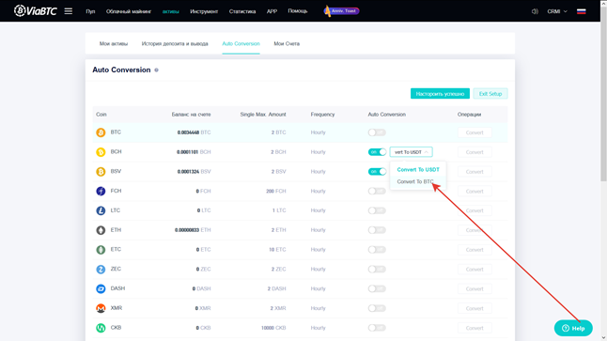
Task: Click the Настроить успешно button
Action: (440, 94)
